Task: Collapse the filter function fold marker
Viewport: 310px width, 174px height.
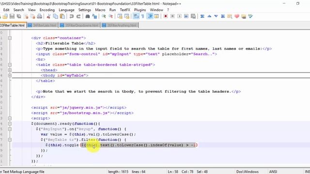Action: pos(10,140)
